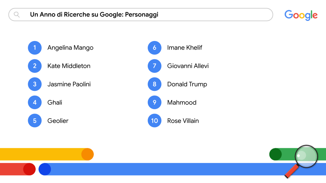Click the Google logo
326x183 pixels.
(x=301, y=15)
